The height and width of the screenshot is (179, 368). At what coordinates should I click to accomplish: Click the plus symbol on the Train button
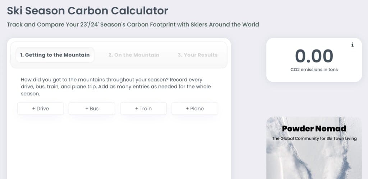click(x=137, y=108)
